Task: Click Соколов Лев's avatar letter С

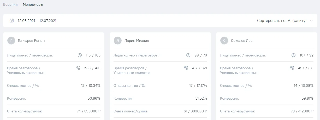Action: (224, 41)
